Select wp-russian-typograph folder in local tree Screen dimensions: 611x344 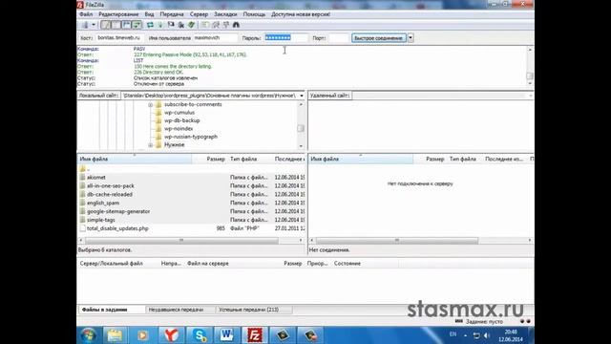point(191,137)
